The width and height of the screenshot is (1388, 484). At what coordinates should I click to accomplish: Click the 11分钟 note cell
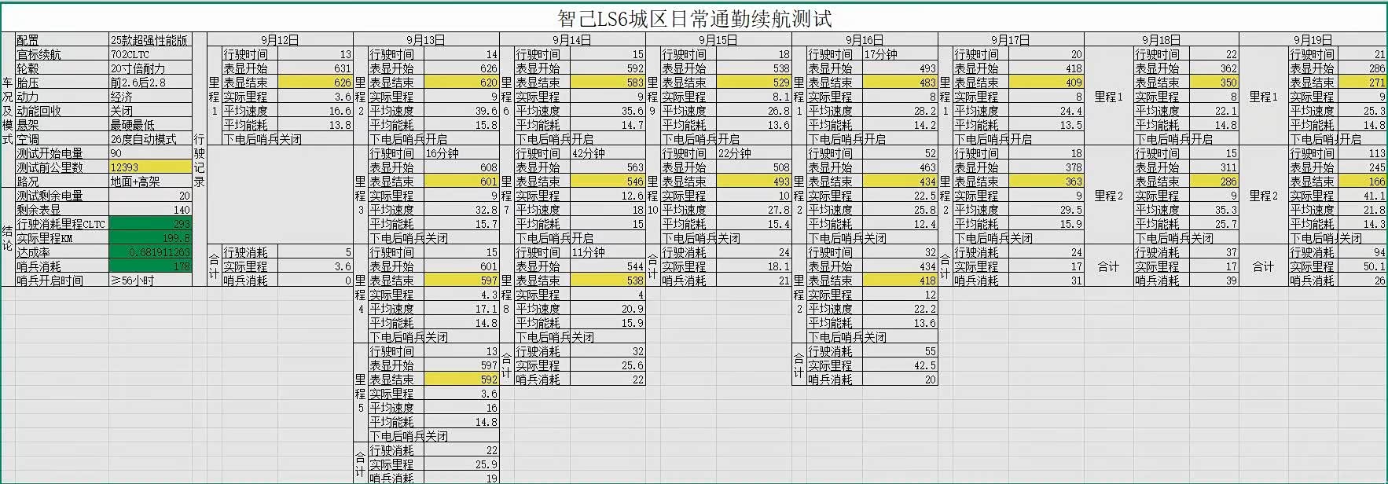point(608,252)
